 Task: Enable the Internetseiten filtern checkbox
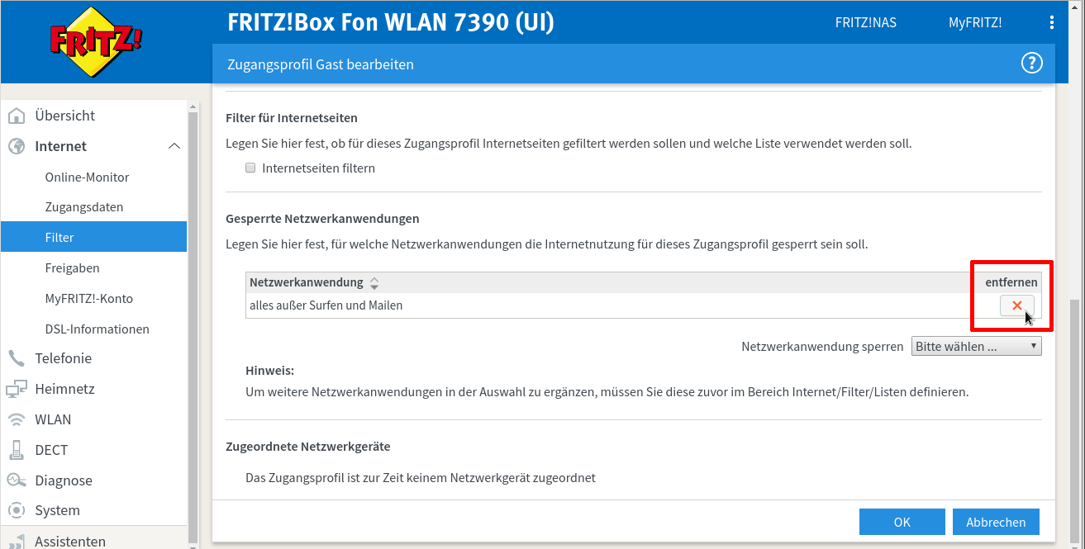coord(250,168)
